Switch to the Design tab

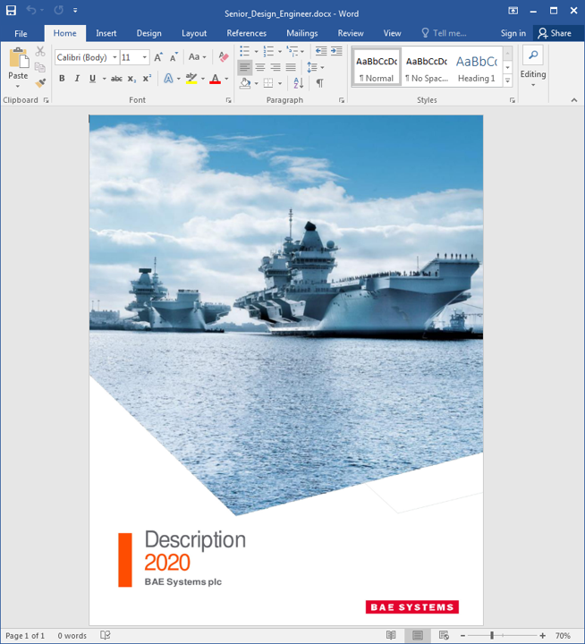tap(148, 33)
